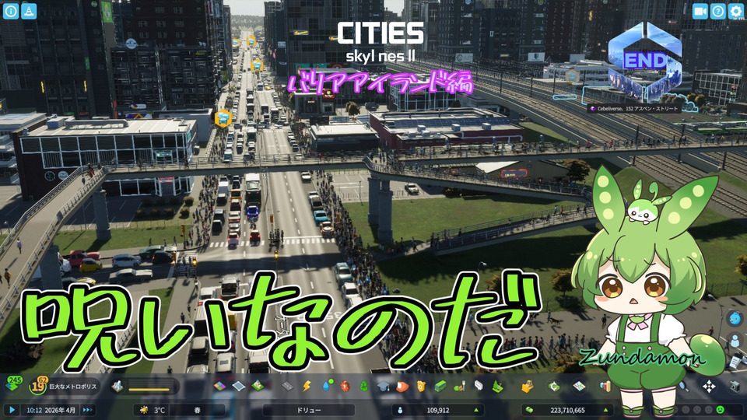The image size is (747, 420).
Task: Open Photo Mode camera icon
Action: (736, 387)
